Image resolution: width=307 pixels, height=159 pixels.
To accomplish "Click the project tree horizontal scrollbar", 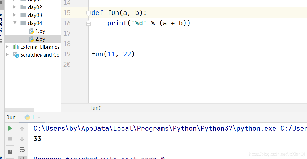I will click(x=19, y=110).
